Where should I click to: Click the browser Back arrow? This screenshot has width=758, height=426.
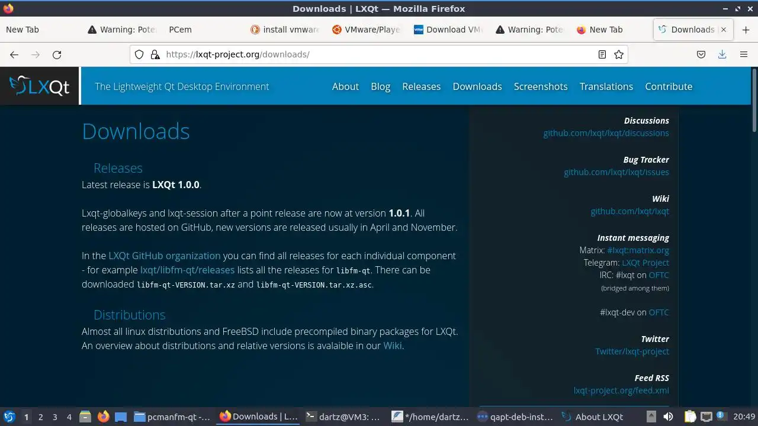[14, 54]
